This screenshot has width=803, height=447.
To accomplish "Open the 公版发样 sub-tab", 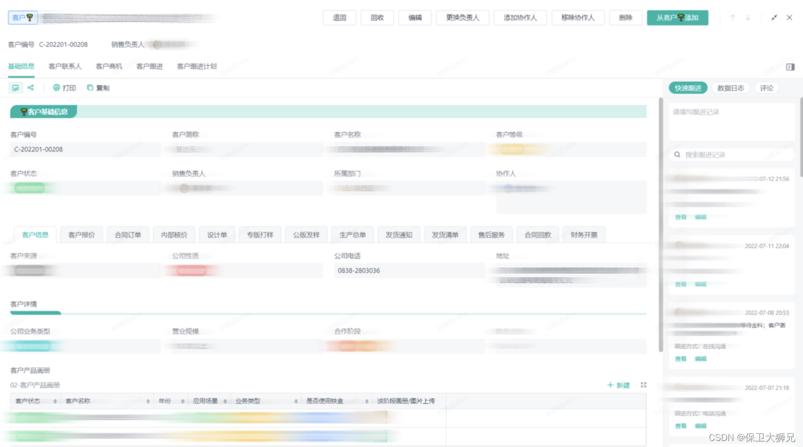I will click(x=306, y=235).
